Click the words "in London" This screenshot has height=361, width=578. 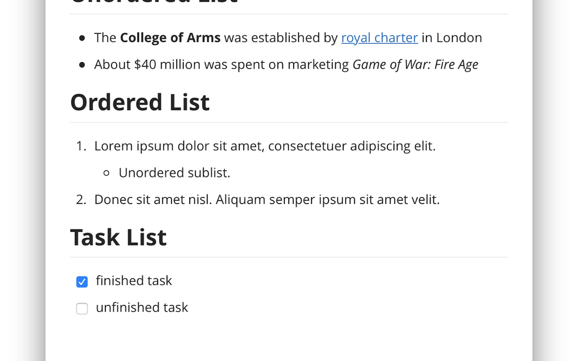coord(452,38)
